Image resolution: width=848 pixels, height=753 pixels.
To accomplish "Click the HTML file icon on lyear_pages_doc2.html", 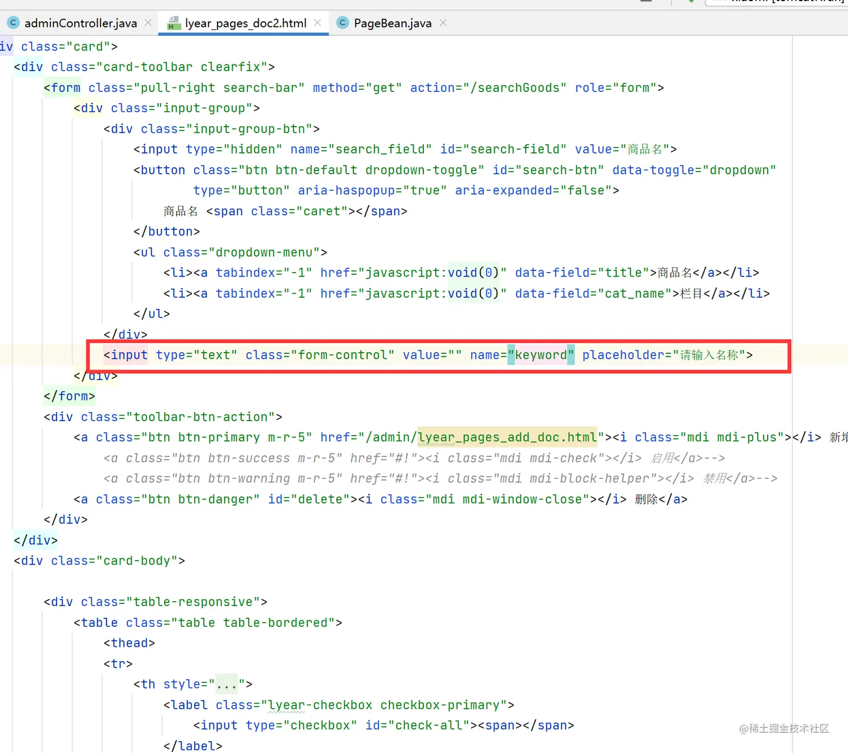I will 174,23.
